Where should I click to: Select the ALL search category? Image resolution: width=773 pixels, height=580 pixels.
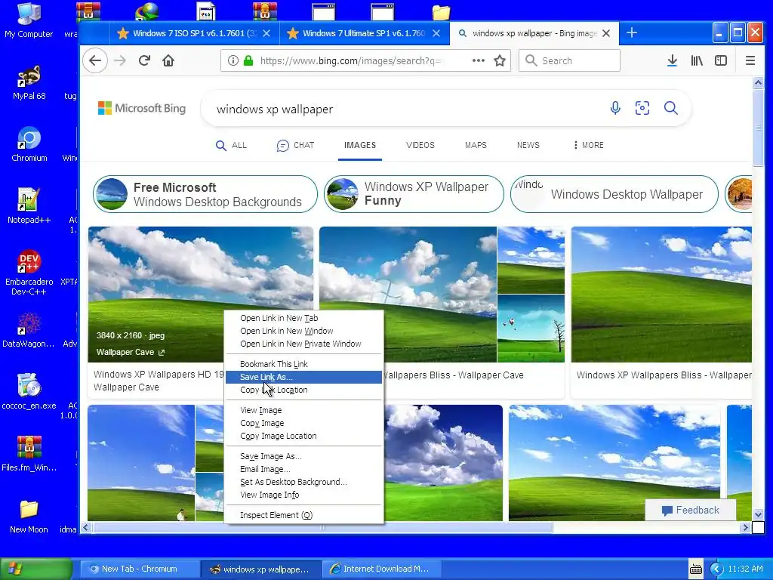tap(231, 146)
